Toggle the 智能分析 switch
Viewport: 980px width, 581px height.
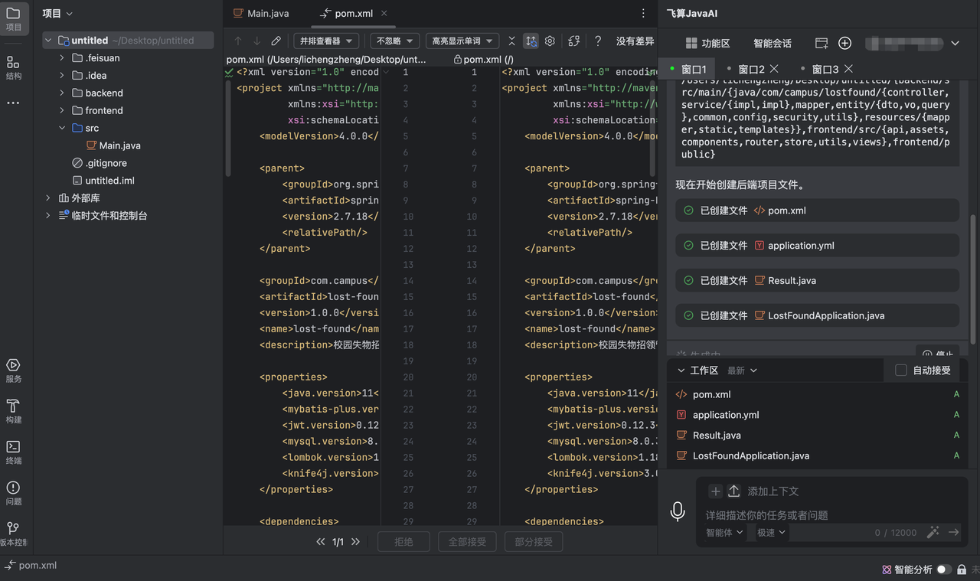coord(944,570)
